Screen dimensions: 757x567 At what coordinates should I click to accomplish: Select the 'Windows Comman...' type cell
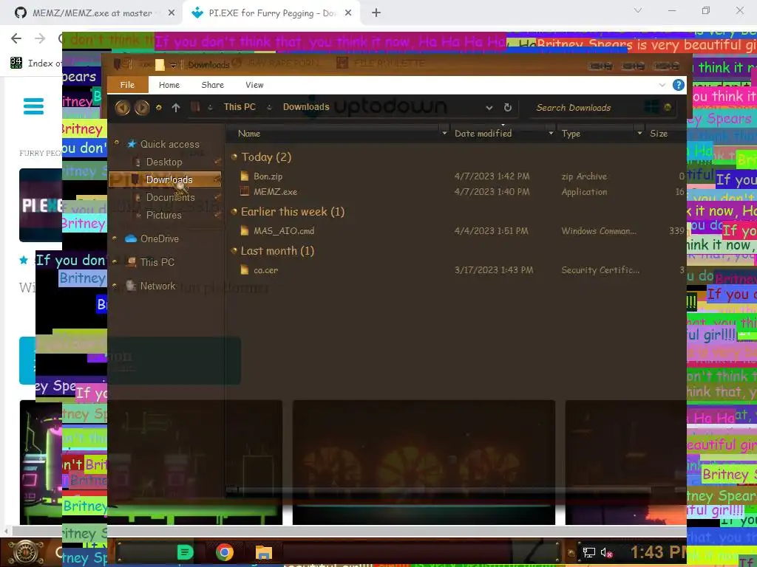point(599,231)
